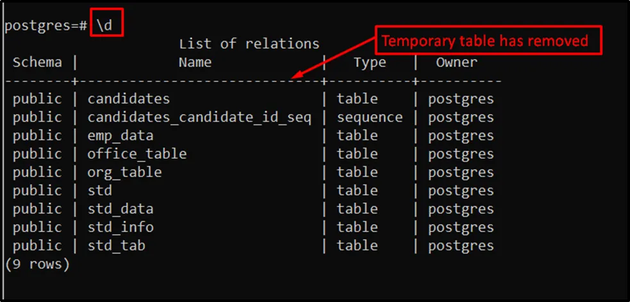Viewport: 630px width, 302px height.
Task: Click the Type column header
Action: tap(370, 62)
